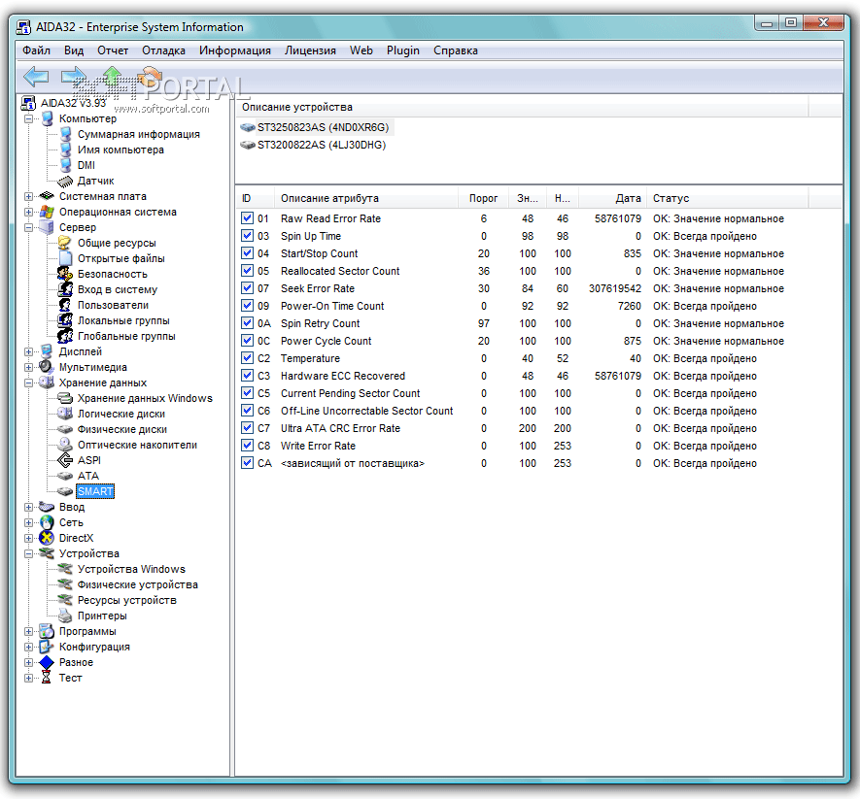Open the Файл menu

[36, 50]
